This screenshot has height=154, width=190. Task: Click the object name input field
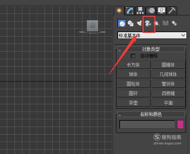[147, 124]
